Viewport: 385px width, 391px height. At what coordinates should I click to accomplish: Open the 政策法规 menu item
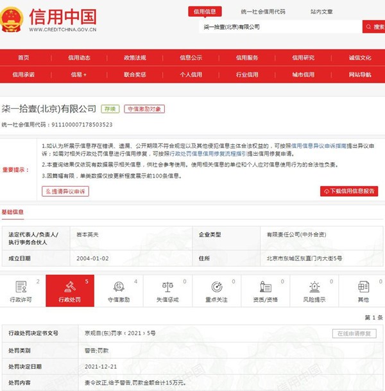click(135, 58)
